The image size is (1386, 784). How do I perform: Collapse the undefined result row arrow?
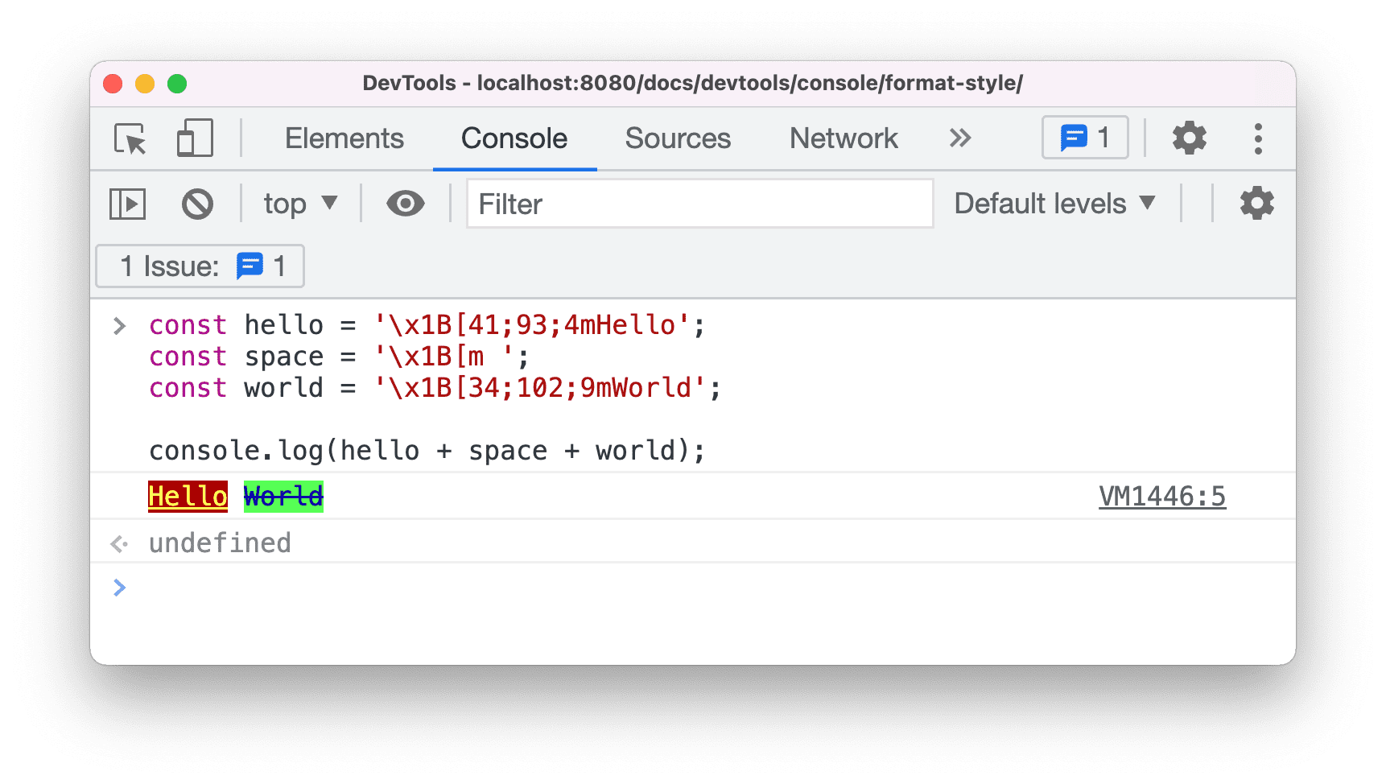click(x=119, y=543)
